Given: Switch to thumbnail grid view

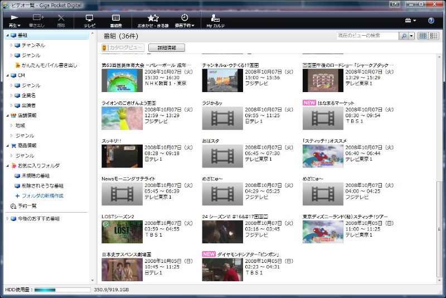Looking at the screenshot, I should [x=423, y=36].
